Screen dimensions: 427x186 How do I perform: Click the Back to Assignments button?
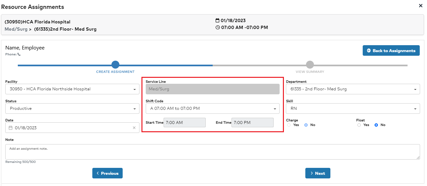point(391,50)
